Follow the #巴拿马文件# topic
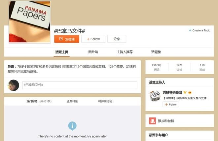 pyautogui.click(x=93, y=39)
